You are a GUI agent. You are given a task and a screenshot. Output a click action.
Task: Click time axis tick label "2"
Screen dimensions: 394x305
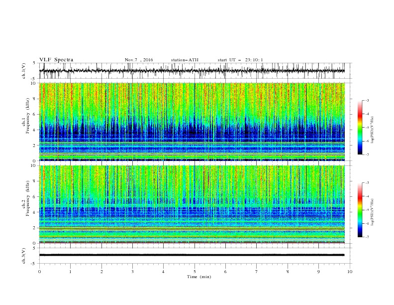(101, 272)
